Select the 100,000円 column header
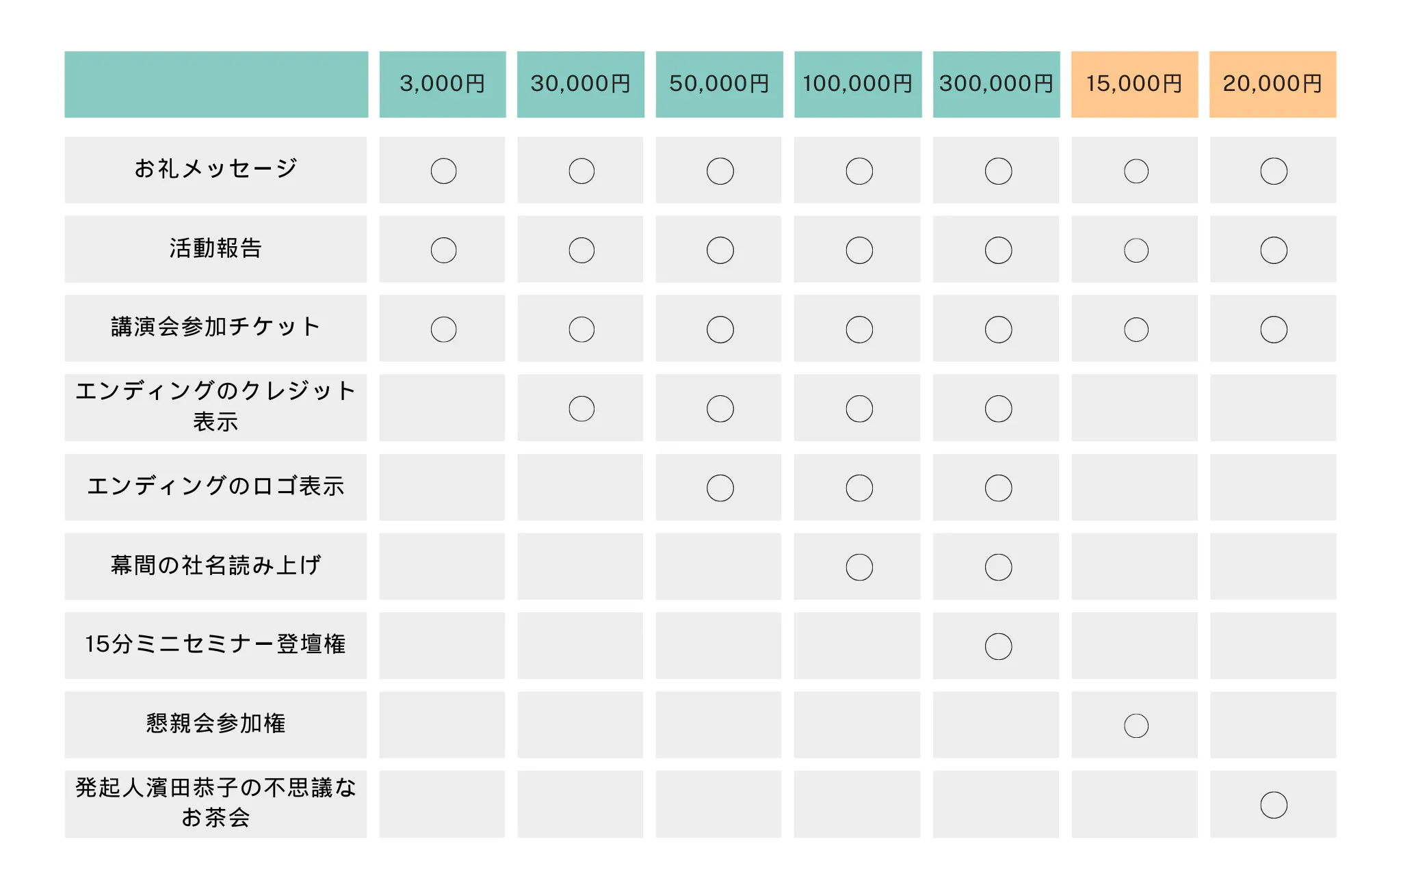The width and height of the screenshot is (1401, 889). [858, 84]
